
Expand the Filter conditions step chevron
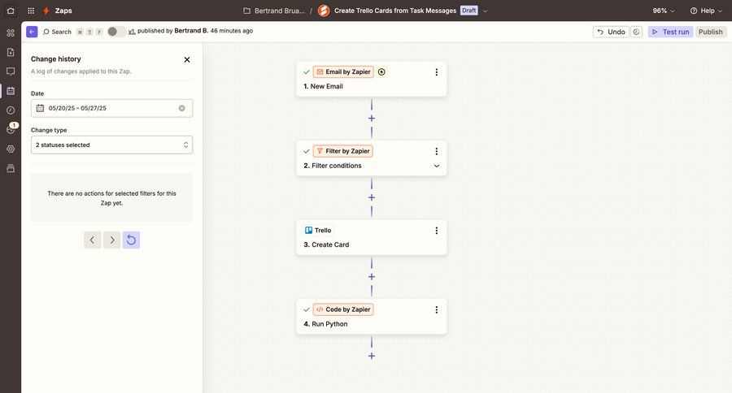[x=437, y=166]
